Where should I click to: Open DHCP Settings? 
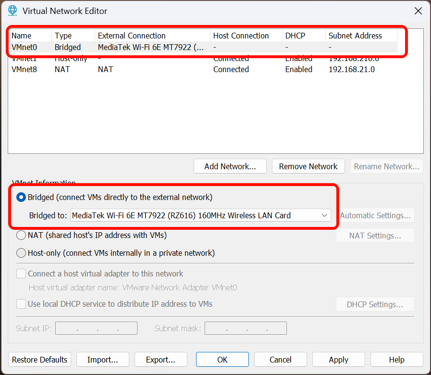click(x=375, y=304)
